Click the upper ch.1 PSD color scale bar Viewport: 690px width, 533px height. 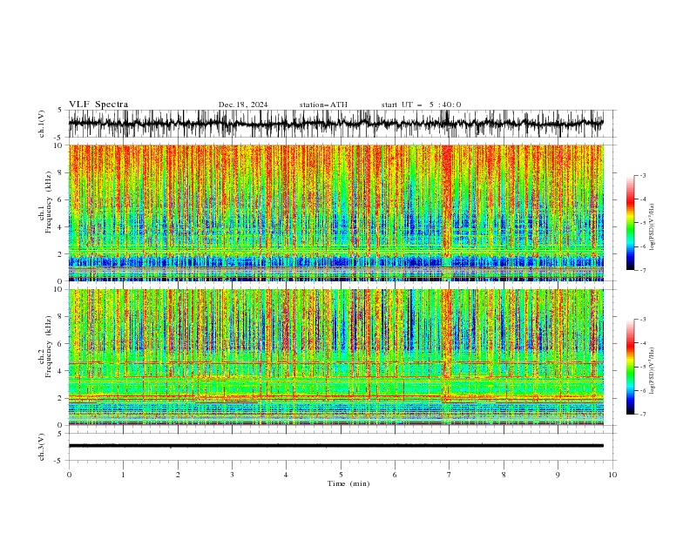point(630,223)
